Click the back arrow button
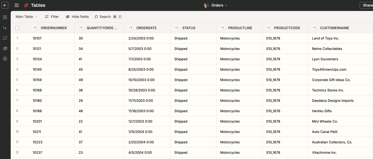Screen dimensions: 373x159 click(5, 5)
